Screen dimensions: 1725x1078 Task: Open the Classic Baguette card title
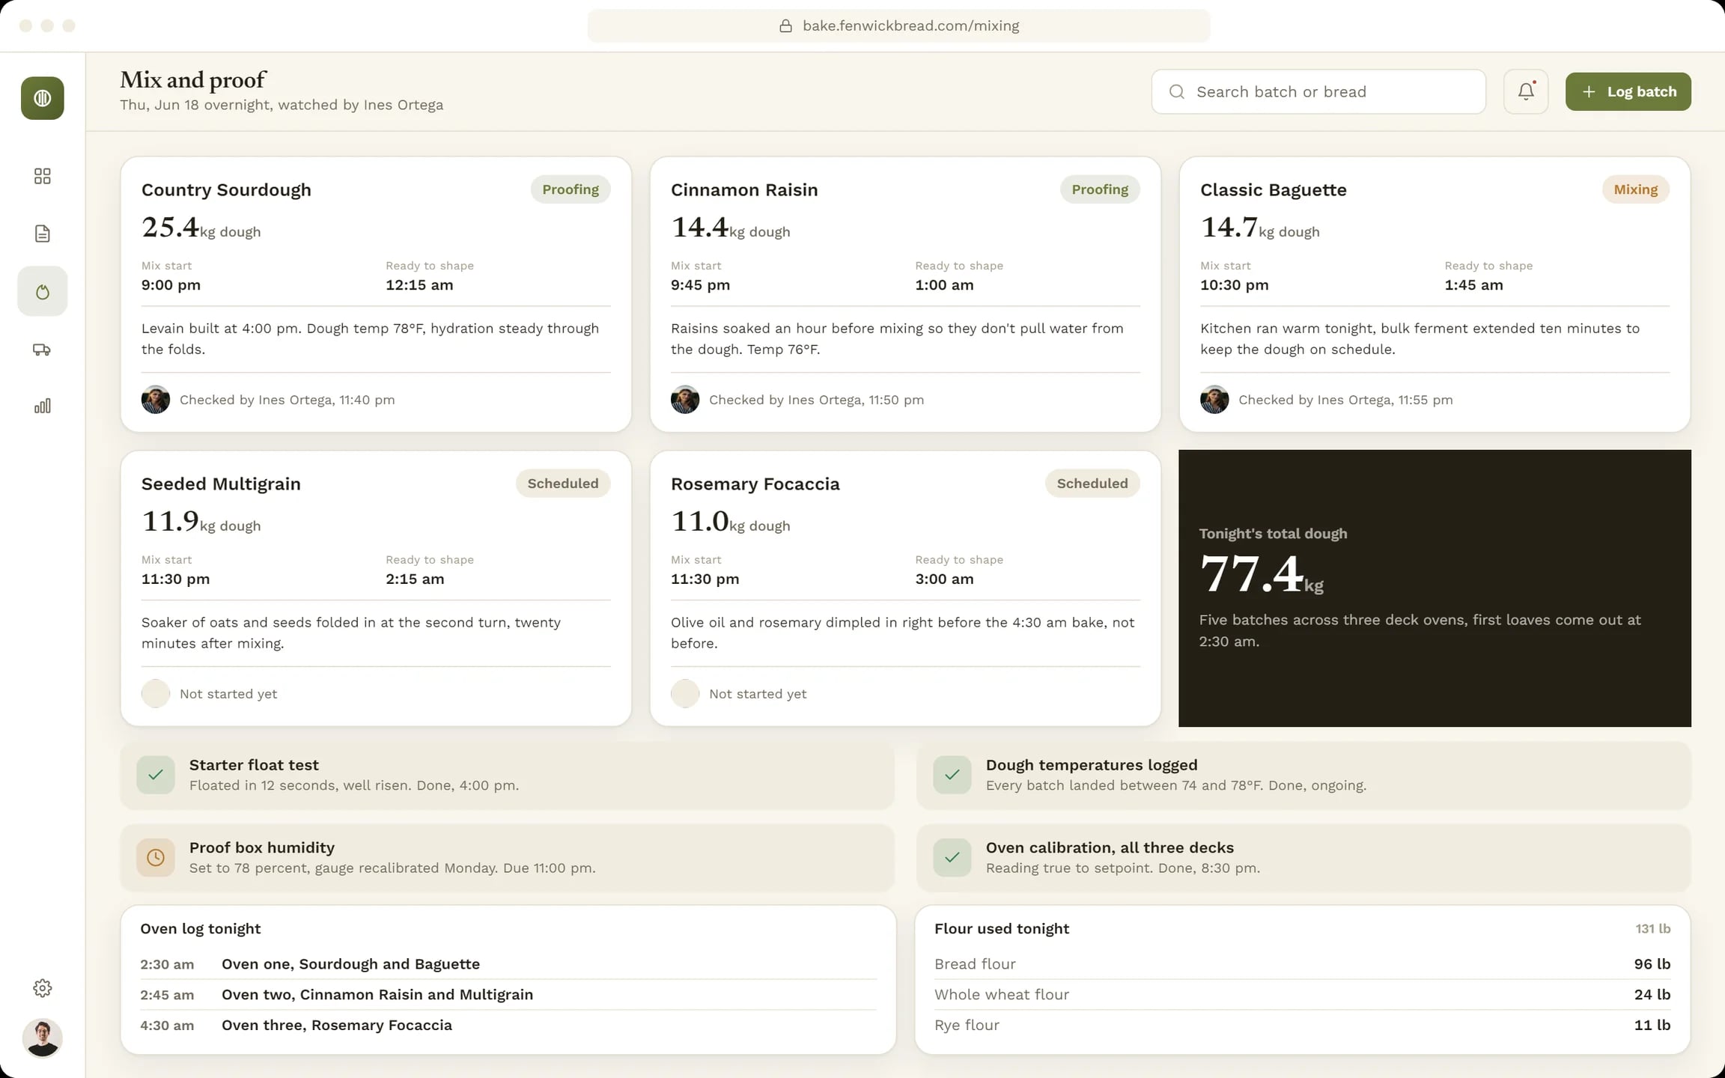[x=1274, y=190]
